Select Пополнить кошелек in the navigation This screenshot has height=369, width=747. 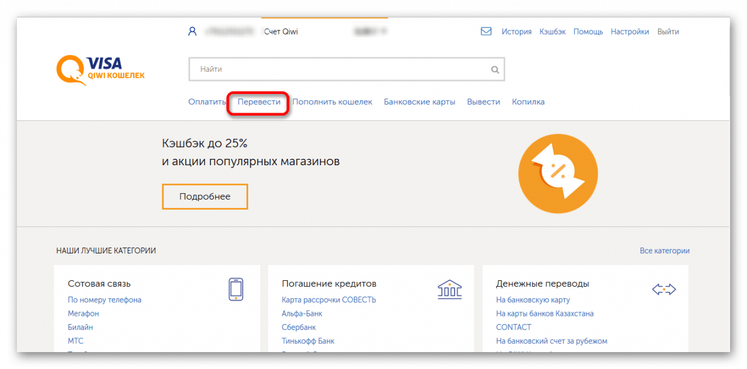tap(332, 102)
